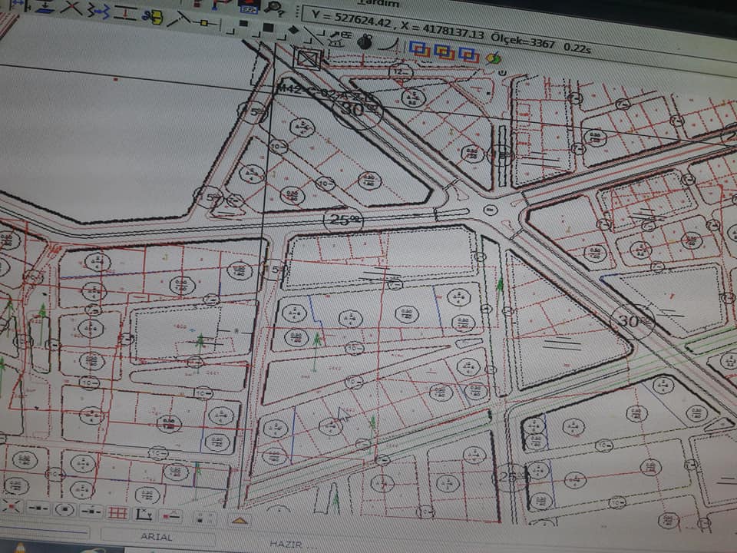This screenshot has width=737, height=553.
Task: Open VLC from the taskbar
Action: click(21, 548)
